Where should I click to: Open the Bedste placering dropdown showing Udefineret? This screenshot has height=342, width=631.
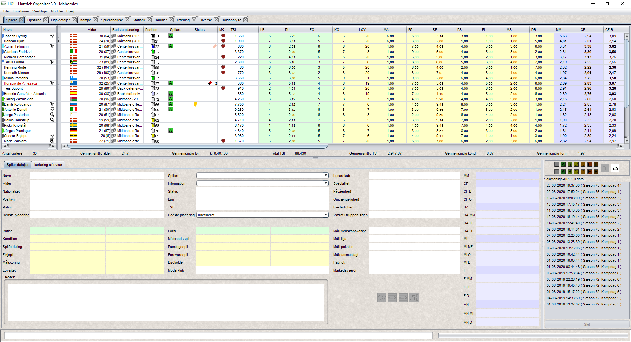[x=325, y=215]
